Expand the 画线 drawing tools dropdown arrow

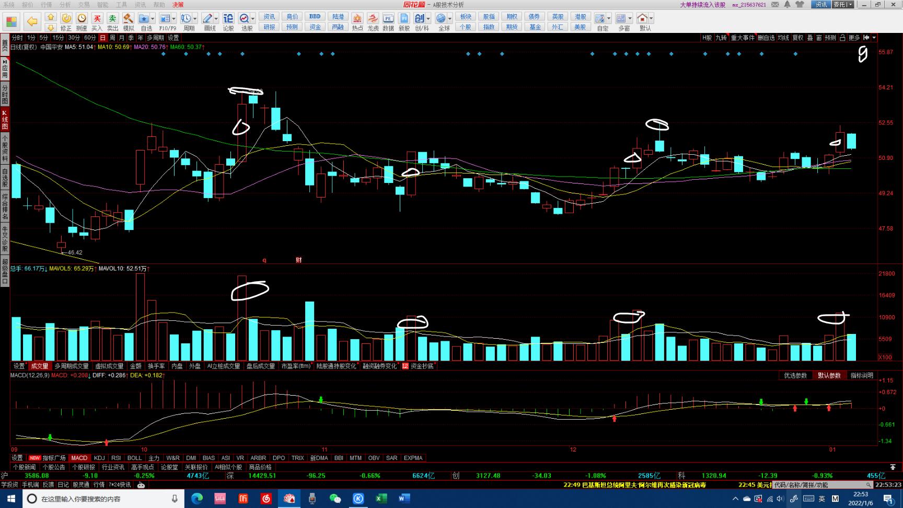point(216,19)
